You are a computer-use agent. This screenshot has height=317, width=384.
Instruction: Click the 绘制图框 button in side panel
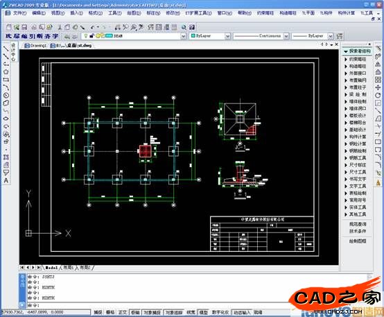coord(358,241)
